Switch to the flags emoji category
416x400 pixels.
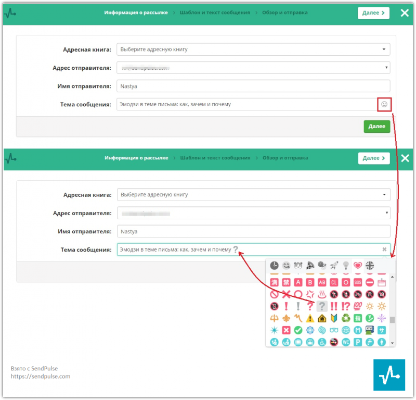[370, 265]
